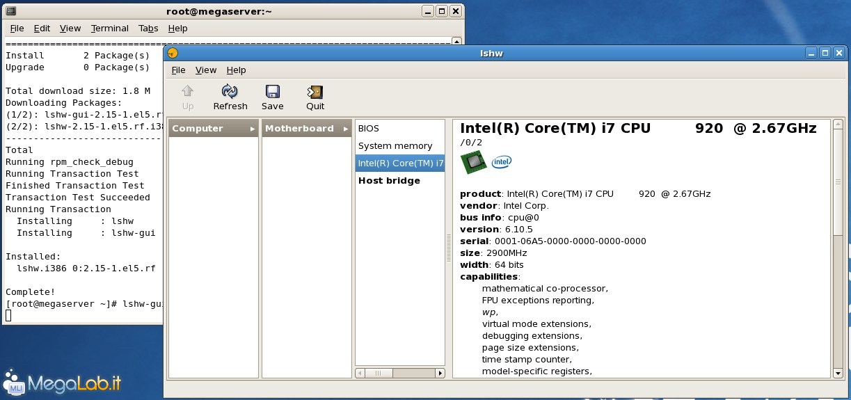Click right arrow of device list scrollbar
This screenshot has height=400, width=851.
click(x=440, y=374)
